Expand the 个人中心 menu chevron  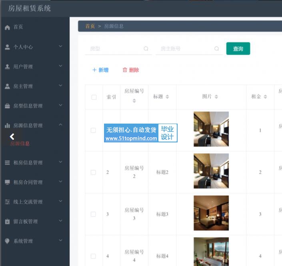click(x=61, y=46)
